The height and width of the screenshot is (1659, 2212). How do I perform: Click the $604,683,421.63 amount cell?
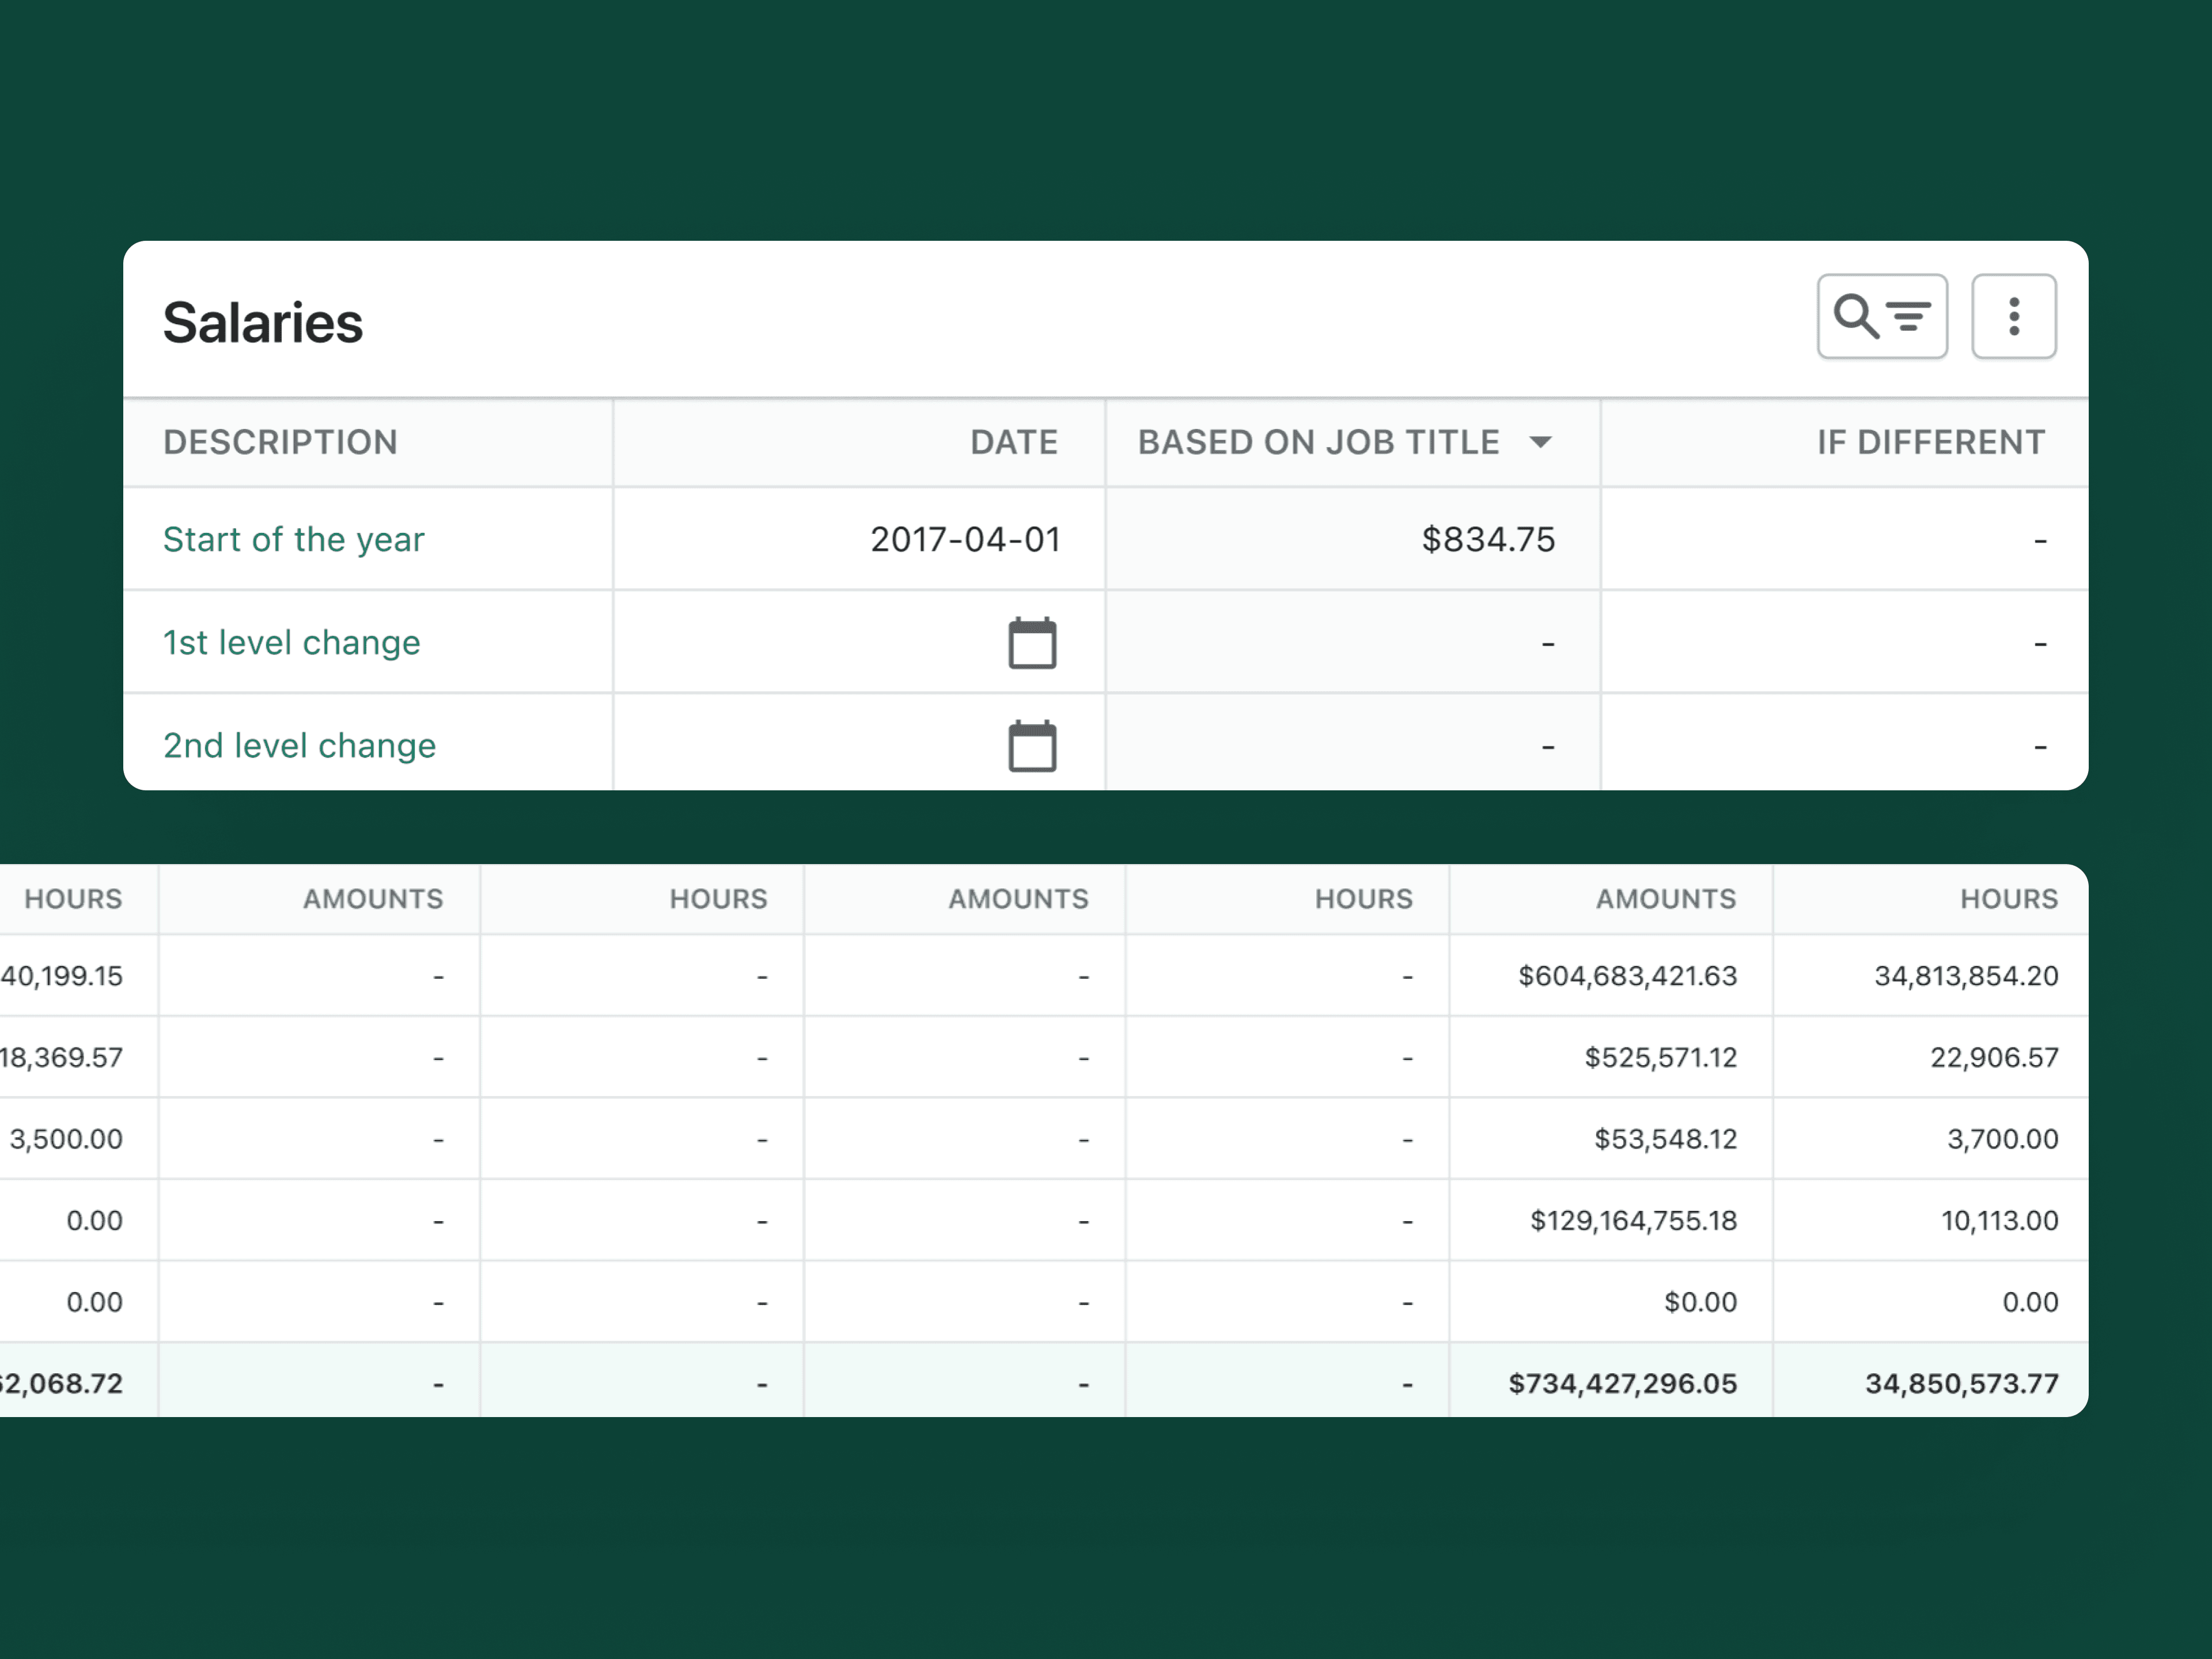pyautogui.click(x=1628, y=976)
